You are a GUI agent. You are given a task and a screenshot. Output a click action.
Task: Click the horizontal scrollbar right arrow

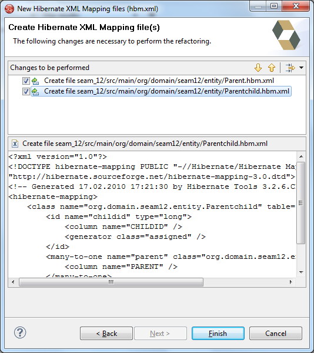pos(291,282)
